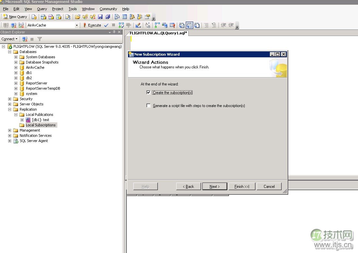Image resolution: width=358 pixels, height=253 pixels.
Task: Click the Decrease Indent icon
Action: click(x=223, y=25)
